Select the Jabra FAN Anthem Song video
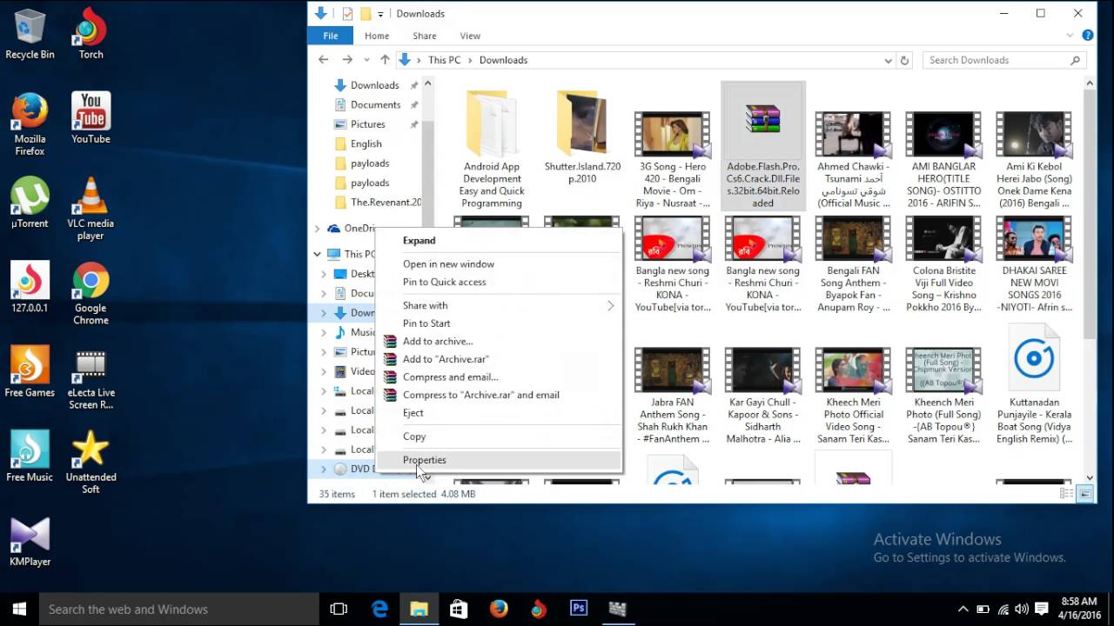 tap(672, 396)
